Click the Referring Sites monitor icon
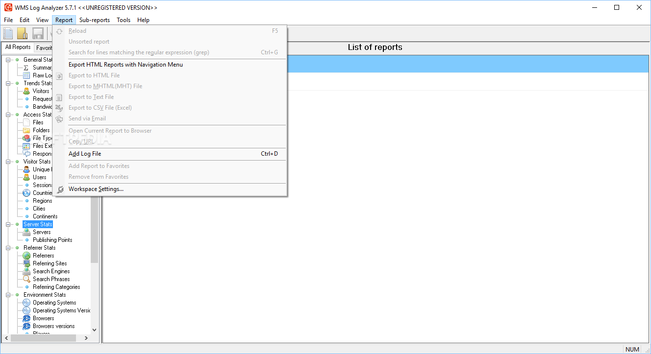 pos(26,263)
